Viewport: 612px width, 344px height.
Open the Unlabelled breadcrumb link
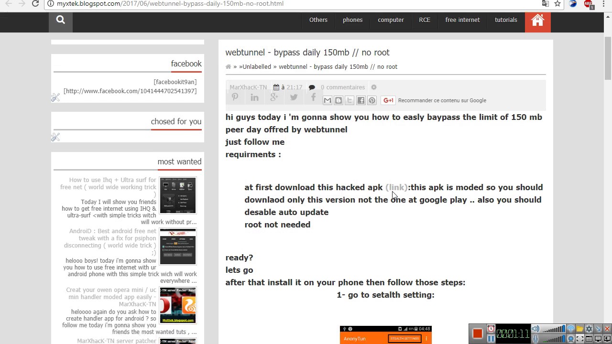click(256, 67)
